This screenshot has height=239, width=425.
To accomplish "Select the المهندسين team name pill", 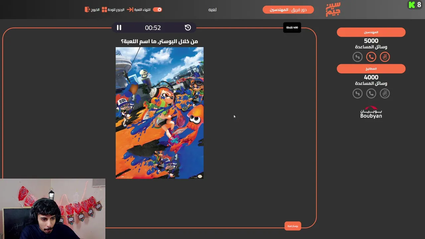I will 371,32.
